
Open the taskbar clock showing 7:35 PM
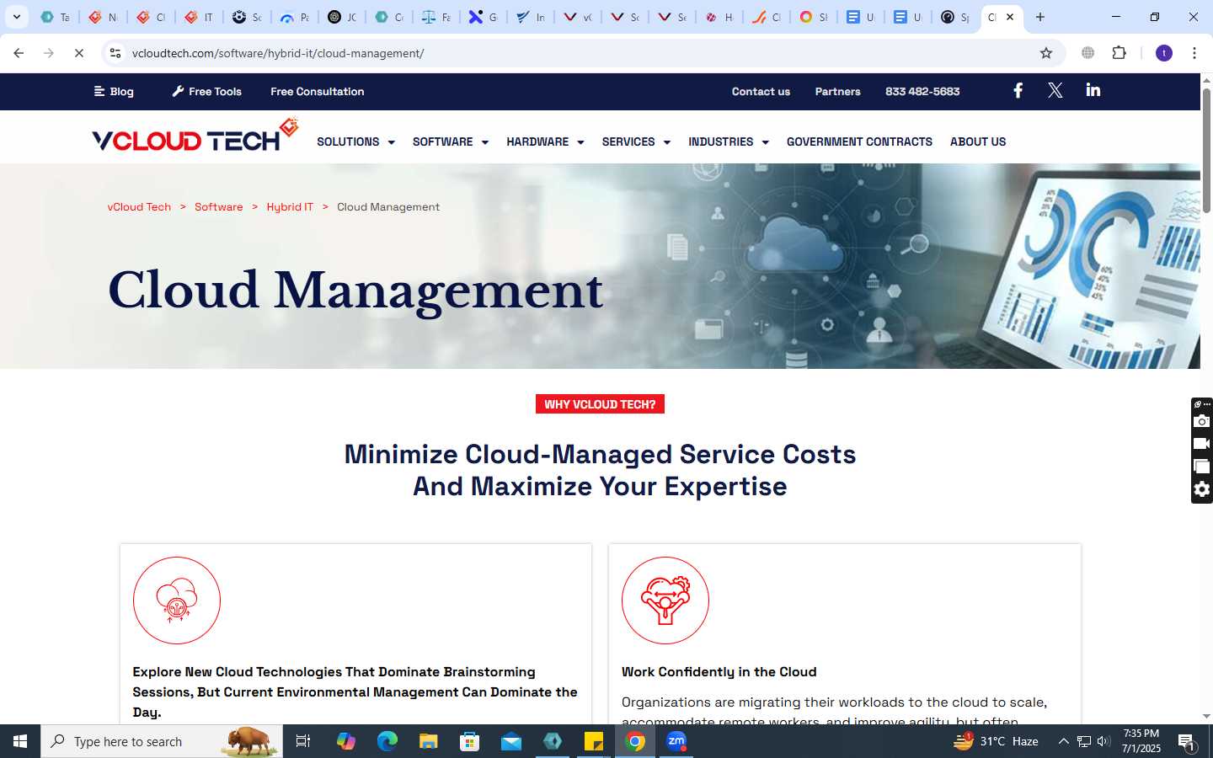pyautogui.click(x=1141, y=741)
